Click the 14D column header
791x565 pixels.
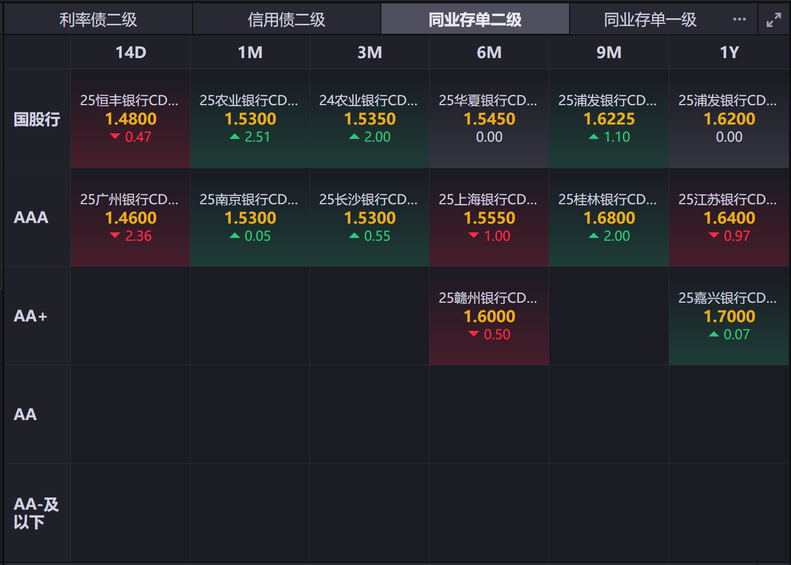[x=131, y=53]
